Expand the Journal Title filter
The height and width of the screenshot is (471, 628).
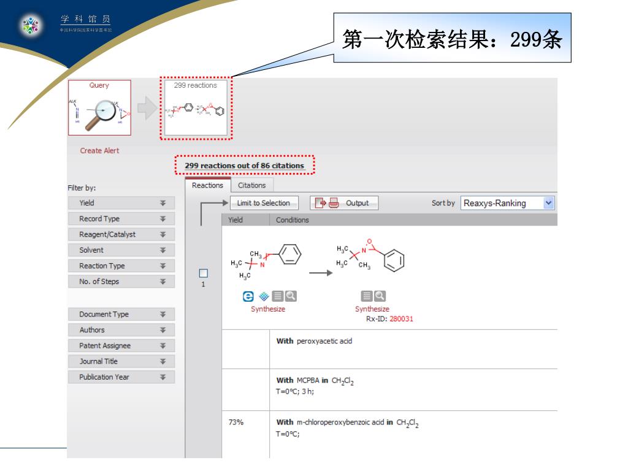click(121, 361)
